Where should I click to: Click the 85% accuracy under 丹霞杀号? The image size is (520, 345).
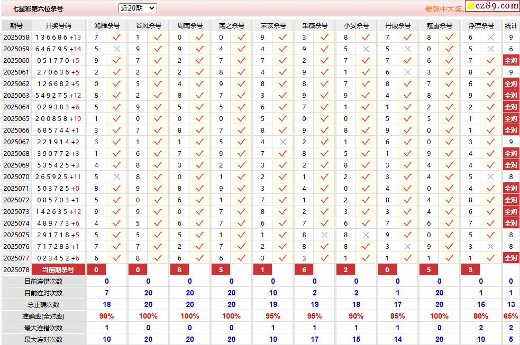pos(398,316)
